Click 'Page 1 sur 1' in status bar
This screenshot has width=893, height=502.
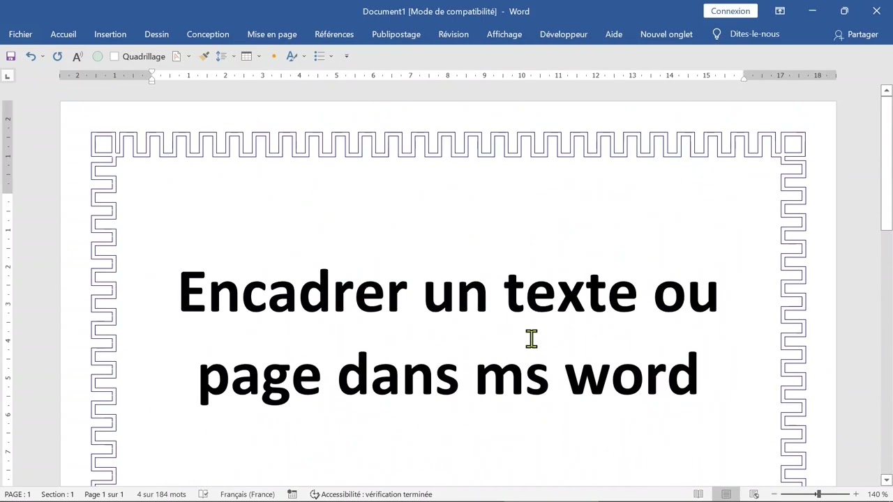coord(104,494)
